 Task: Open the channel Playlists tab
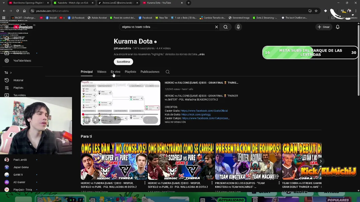point(130,72)
